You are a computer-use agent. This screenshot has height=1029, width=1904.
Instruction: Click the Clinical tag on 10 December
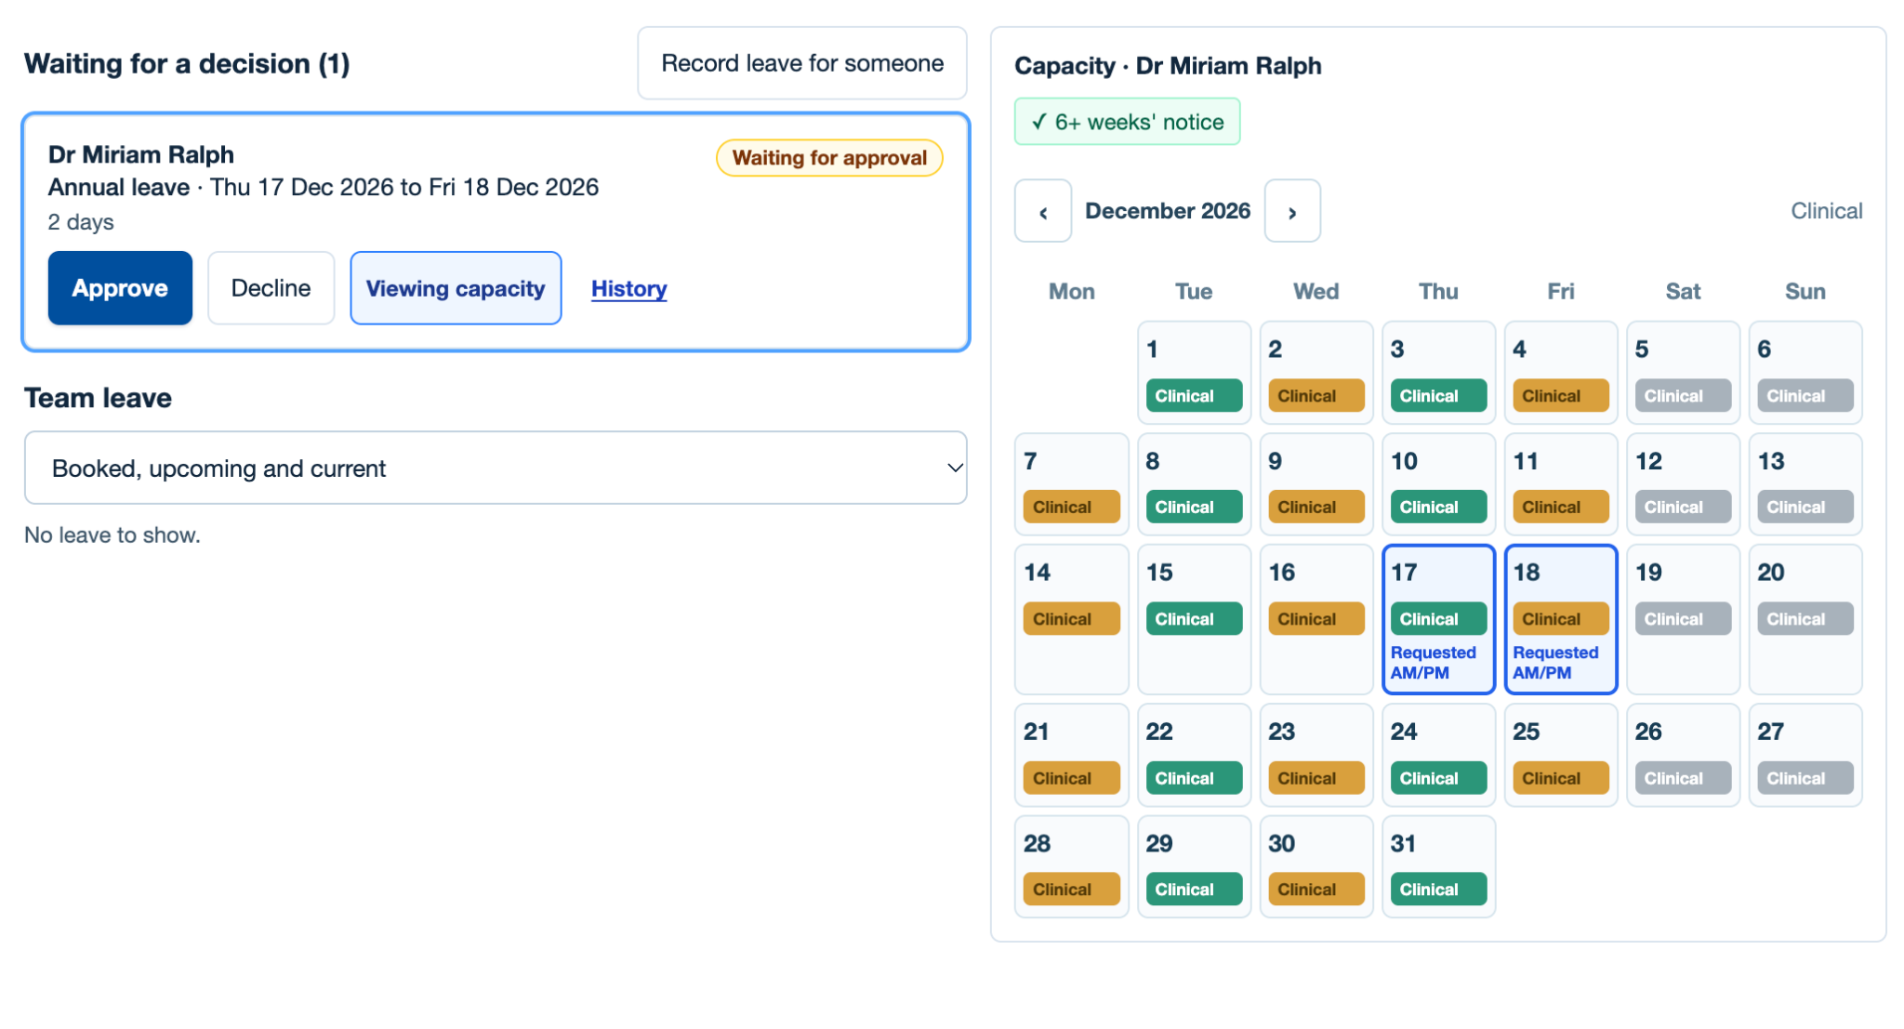(1438, 508)
